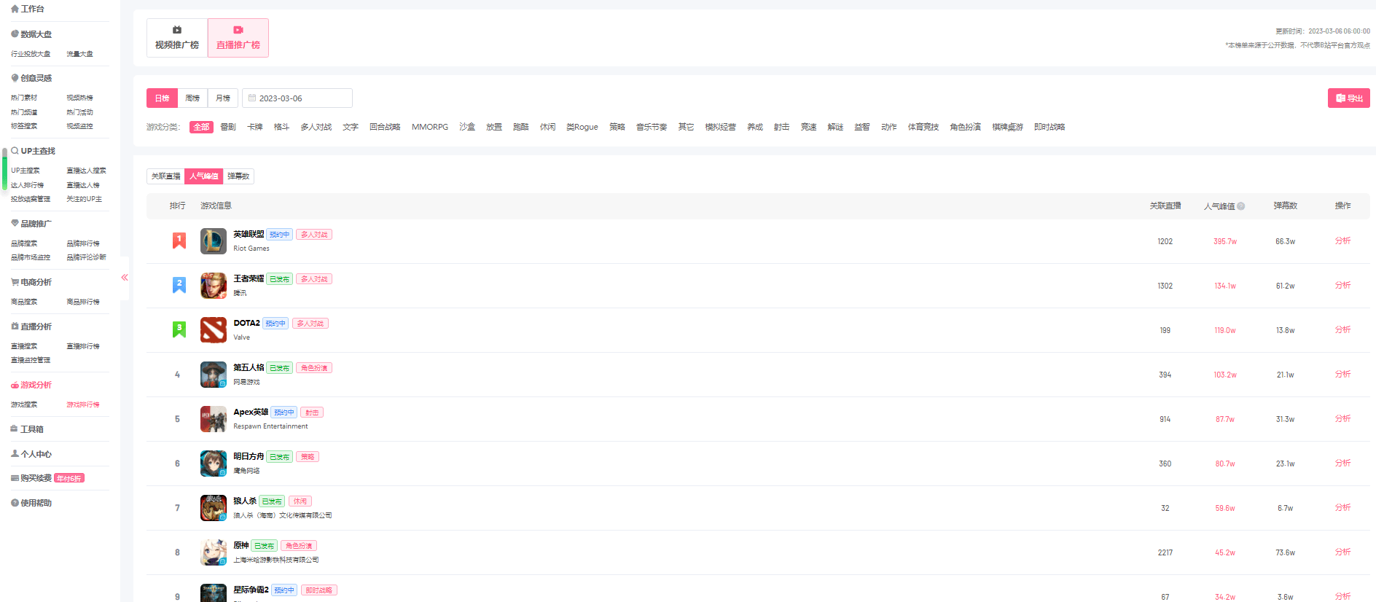The width and height of the screenshot is (1376, 602).
Task: Click the 工具箱 toolbox icon
Action: click(15, 429)
